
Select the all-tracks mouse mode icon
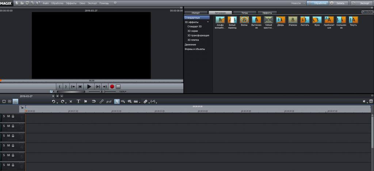(130, 101)
